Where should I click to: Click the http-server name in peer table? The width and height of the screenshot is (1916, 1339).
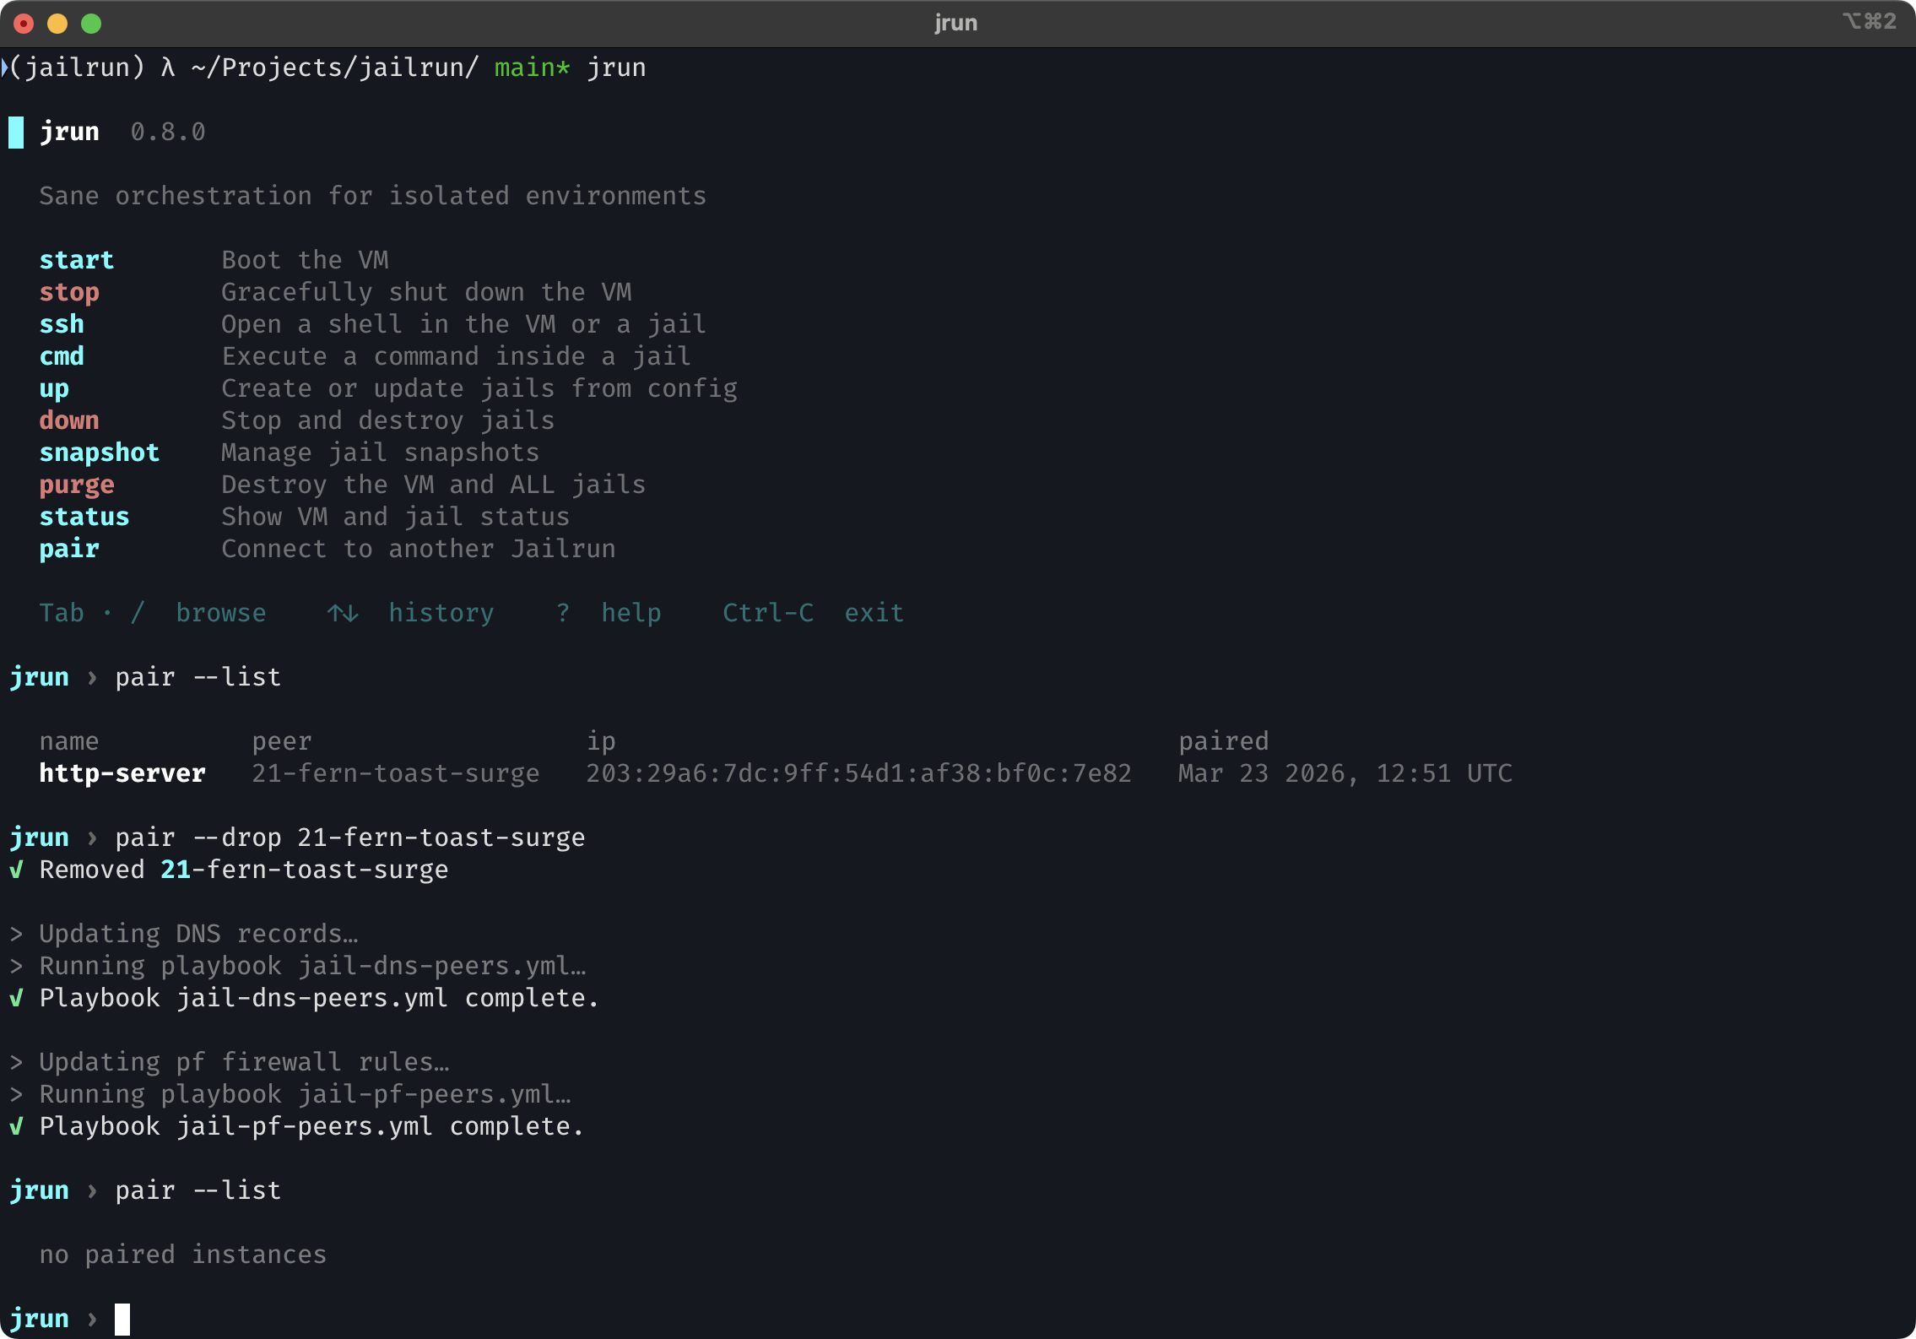(122, 773)
